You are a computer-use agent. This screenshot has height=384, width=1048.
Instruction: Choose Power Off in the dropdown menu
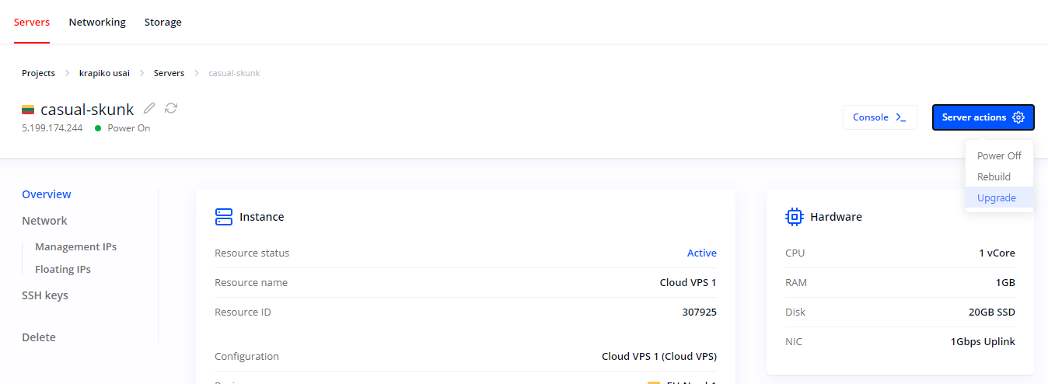(999, 155)
